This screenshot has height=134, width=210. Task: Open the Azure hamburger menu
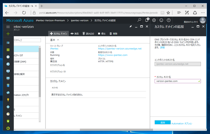tap(8, 27)
